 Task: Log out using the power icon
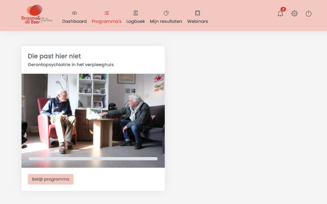(309, 13)
